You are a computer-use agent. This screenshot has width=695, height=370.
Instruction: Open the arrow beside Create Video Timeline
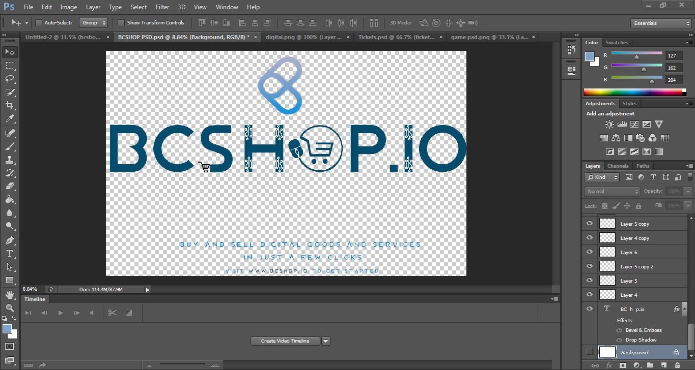pos(326,341)
